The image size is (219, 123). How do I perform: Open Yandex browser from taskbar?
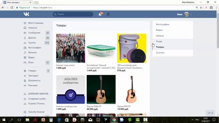pos(75,120)
